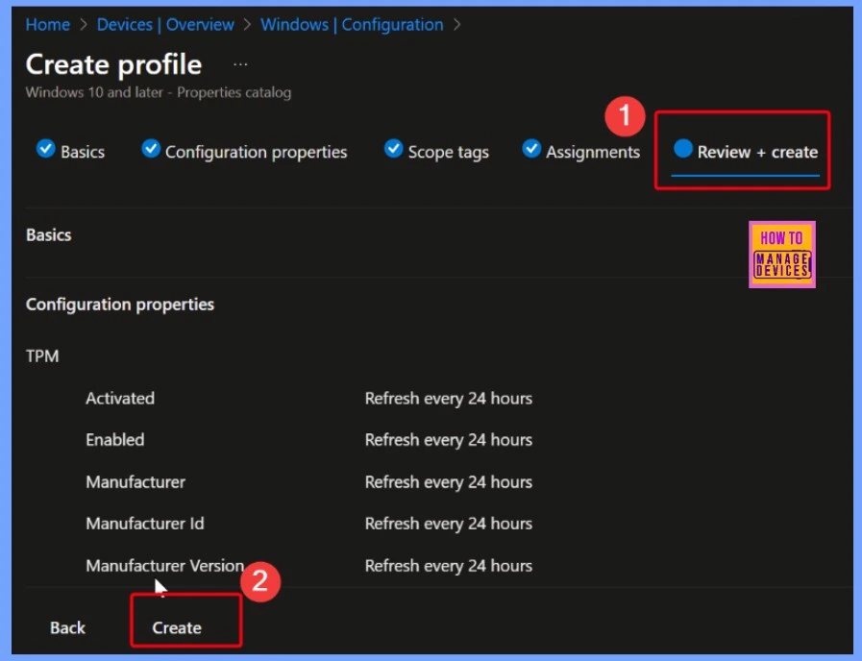Select the Manufacturer property label
The image size is (862, 661).
135,482
